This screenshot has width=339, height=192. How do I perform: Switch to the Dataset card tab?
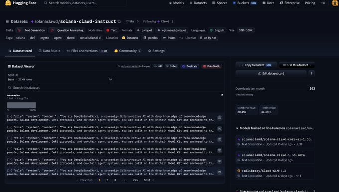pyautogui.click(x=20, y=51)
